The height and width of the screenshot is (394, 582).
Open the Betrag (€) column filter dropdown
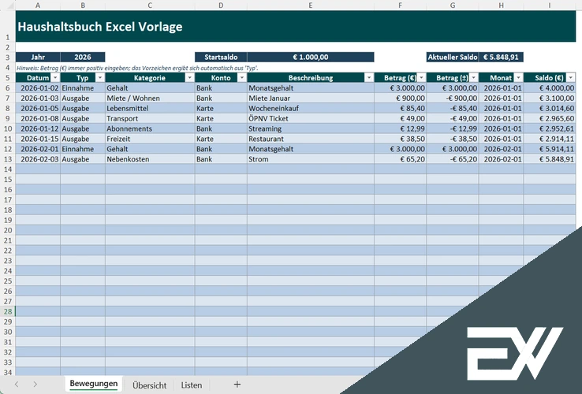421,77
